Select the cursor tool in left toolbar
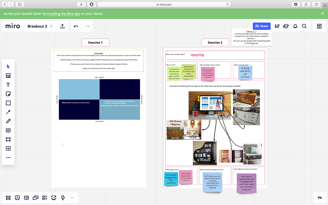Screen dimensions: 328x205 8,67
